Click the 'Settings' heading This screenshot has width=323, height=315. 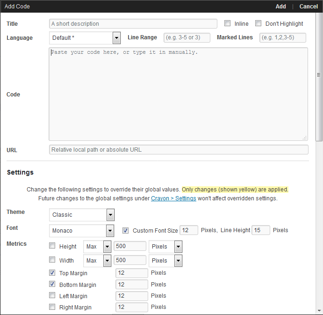tap(20, 172)
